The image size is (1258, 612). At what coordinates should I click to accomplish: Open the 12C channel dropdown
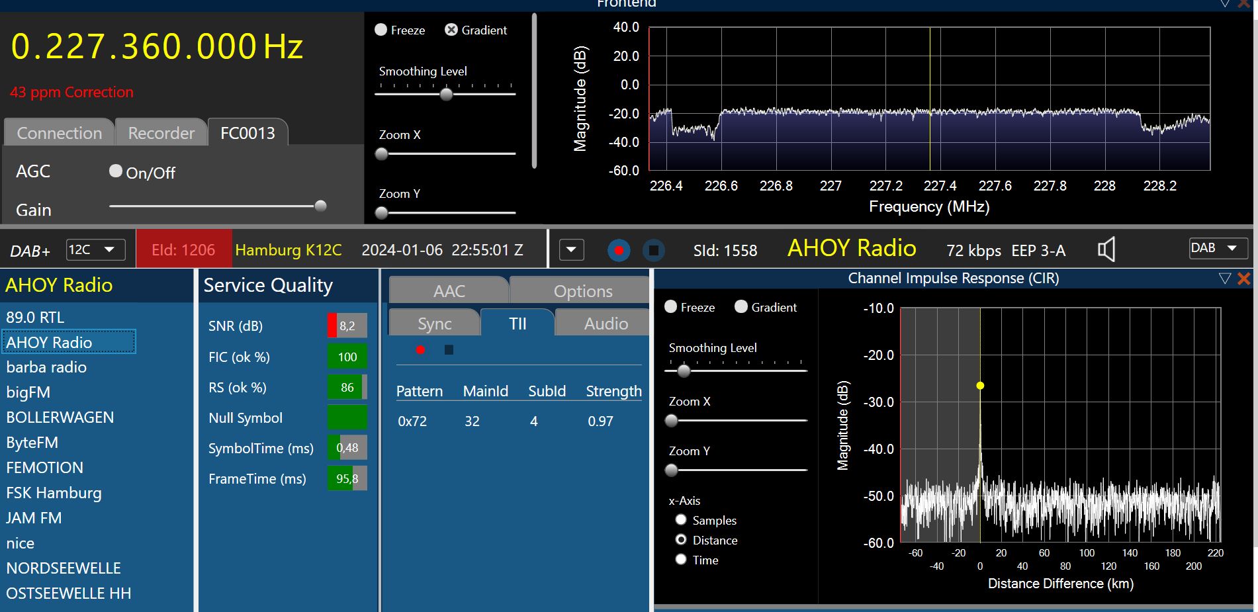[96, 250]
